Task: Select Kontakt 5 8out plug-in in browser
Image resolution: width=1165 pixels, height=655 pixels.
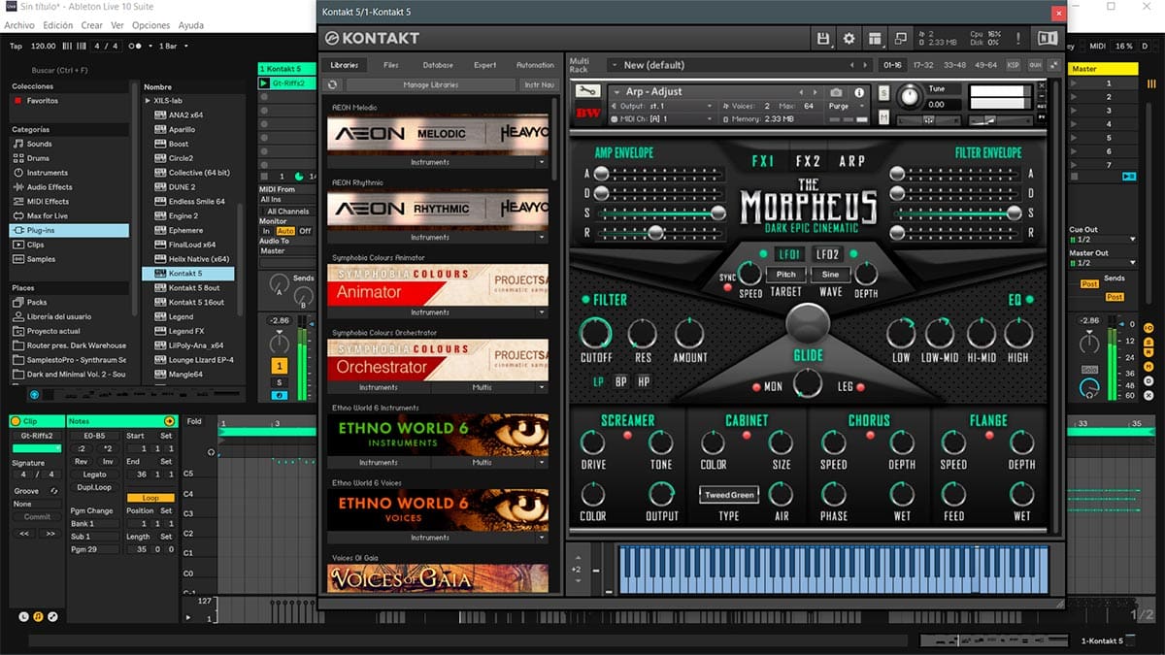Action: click(194, 288)
